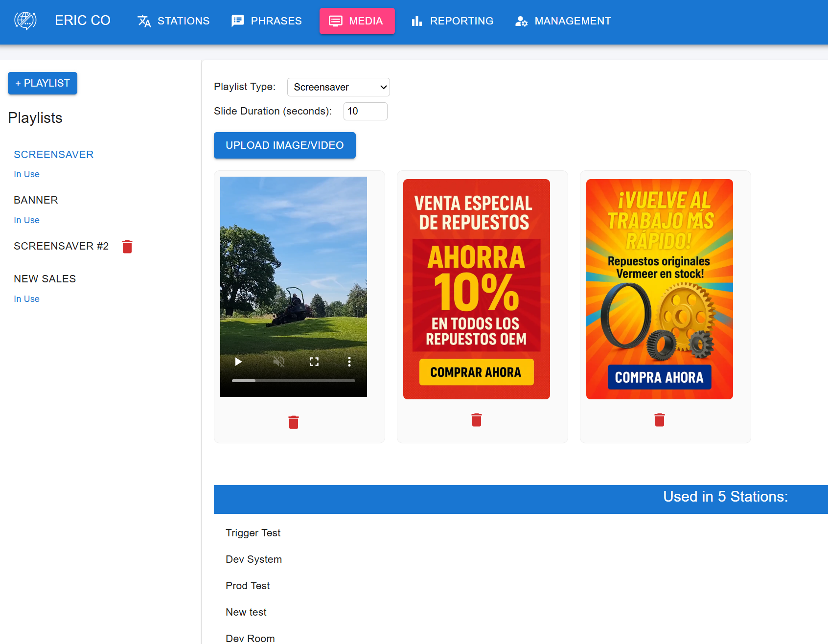Select the Reporting bar chart icon

click(416, 21)
